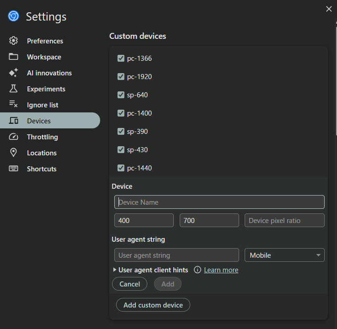Click the Cancel button

129,284
